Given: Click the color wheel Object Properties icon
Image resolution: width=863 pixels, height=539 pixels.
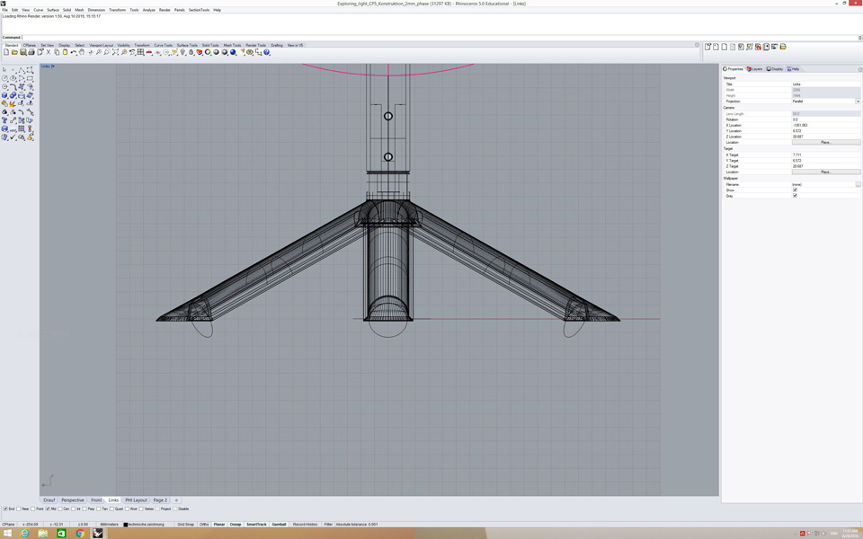Looking at the screenshot, I should [208, 52].
